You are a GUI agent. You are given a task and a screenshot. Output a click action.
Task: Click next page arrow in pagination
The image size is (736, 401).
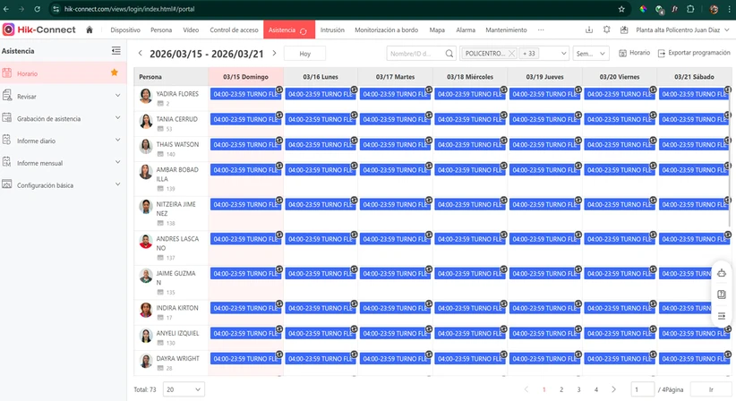point(613,389)
